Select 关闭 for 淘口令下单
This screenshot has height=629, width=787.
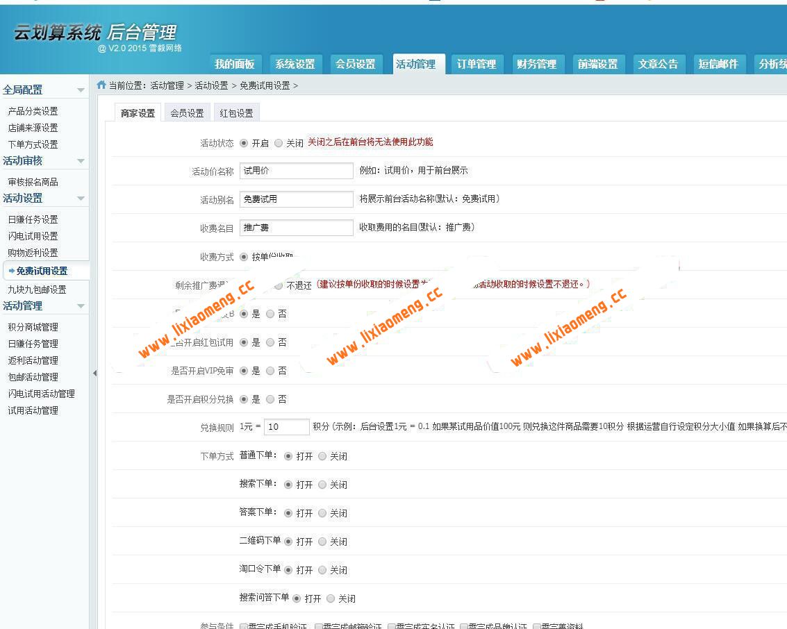(321, 570)
